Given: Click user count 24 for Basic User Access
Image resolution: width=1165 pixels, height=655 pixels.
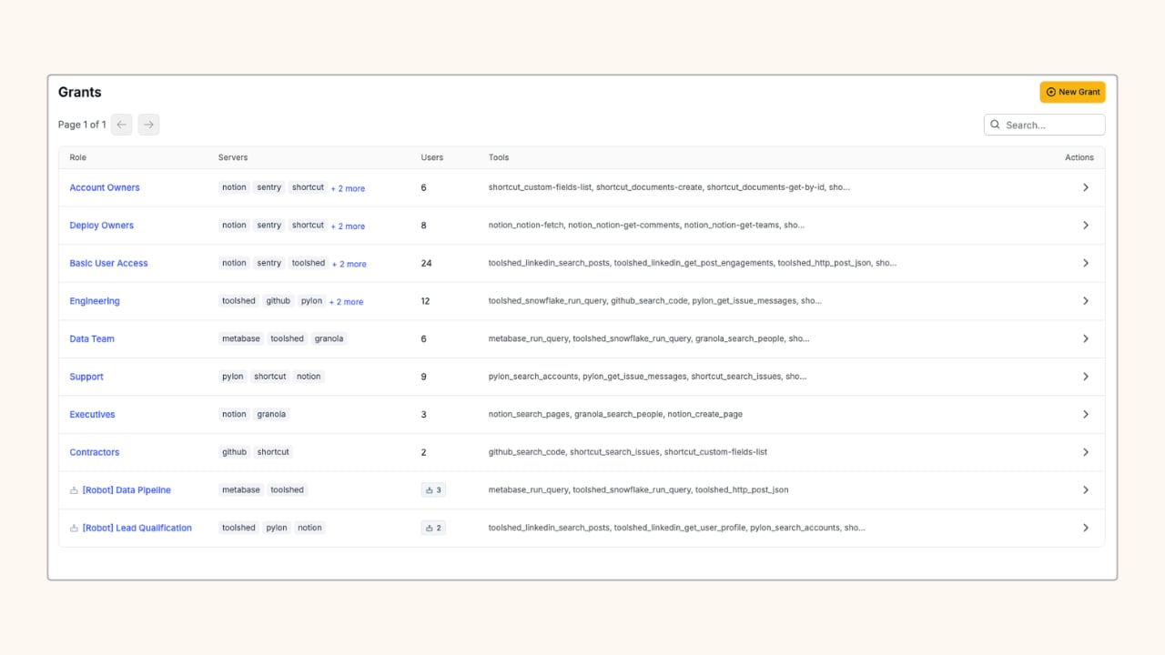Looking at the screenshot, I should pyautogui.click(x=426, y=263).
